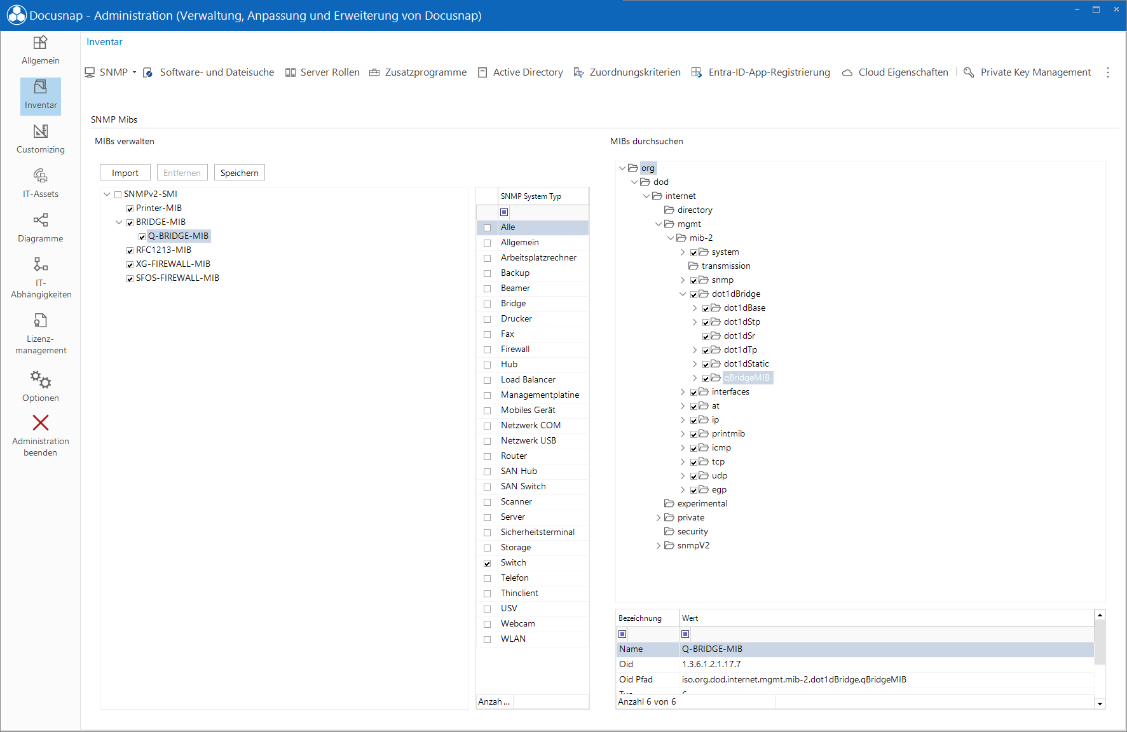Screen dimensions: 1127x732
Task: Select the RFC1213-MIB tree item
Action: click(163, 250)
